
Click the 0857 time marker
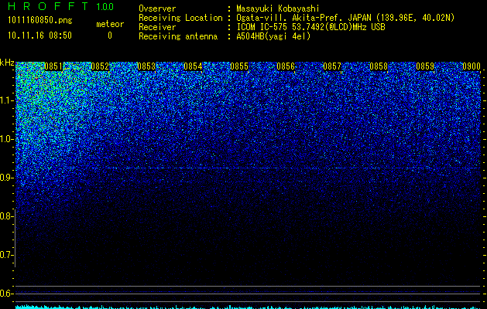pyautogui.click(x=332, y=66)
